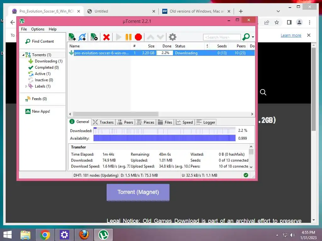Click the Add Torrent toolbar icon

pos(72,37)
